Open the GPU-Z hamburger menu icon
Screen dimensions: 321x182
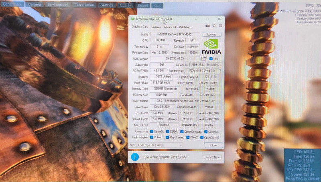click(220, 26)
